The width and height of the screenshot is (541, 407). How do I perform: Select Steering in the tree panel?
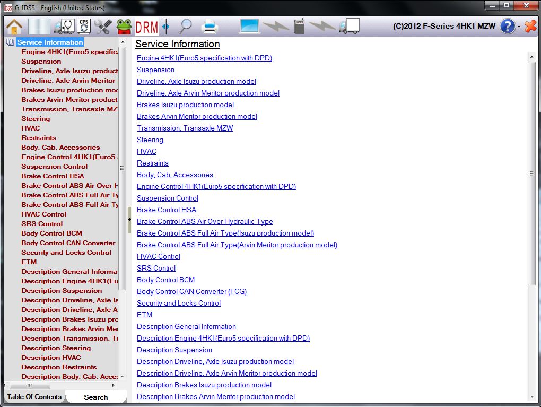(x=36, y=119)
